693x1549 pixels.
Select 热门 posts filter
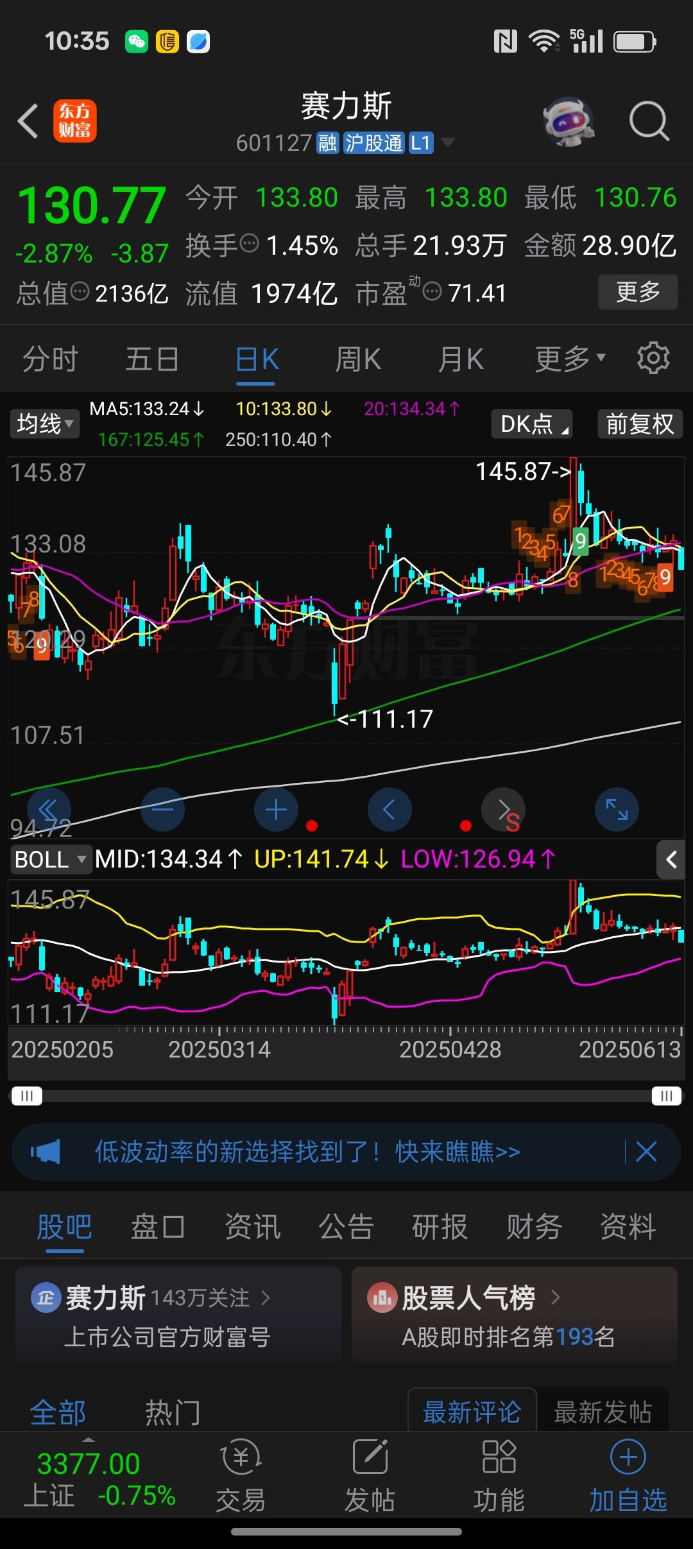pyautogui.click(x=172, y=1412)
